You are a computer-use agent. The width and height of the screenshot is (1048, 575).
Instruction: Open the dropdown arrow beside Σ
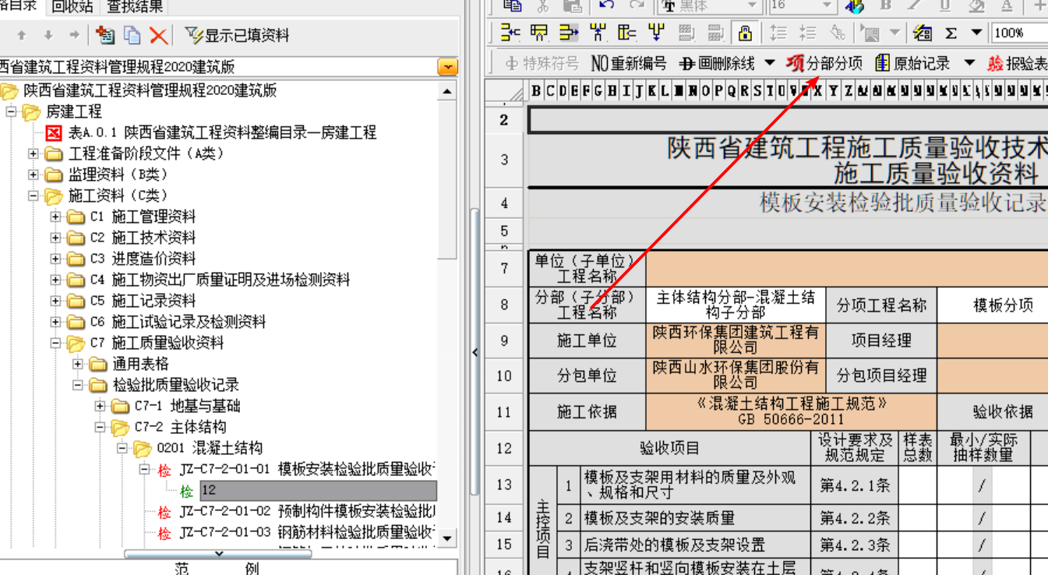(976, 34)
